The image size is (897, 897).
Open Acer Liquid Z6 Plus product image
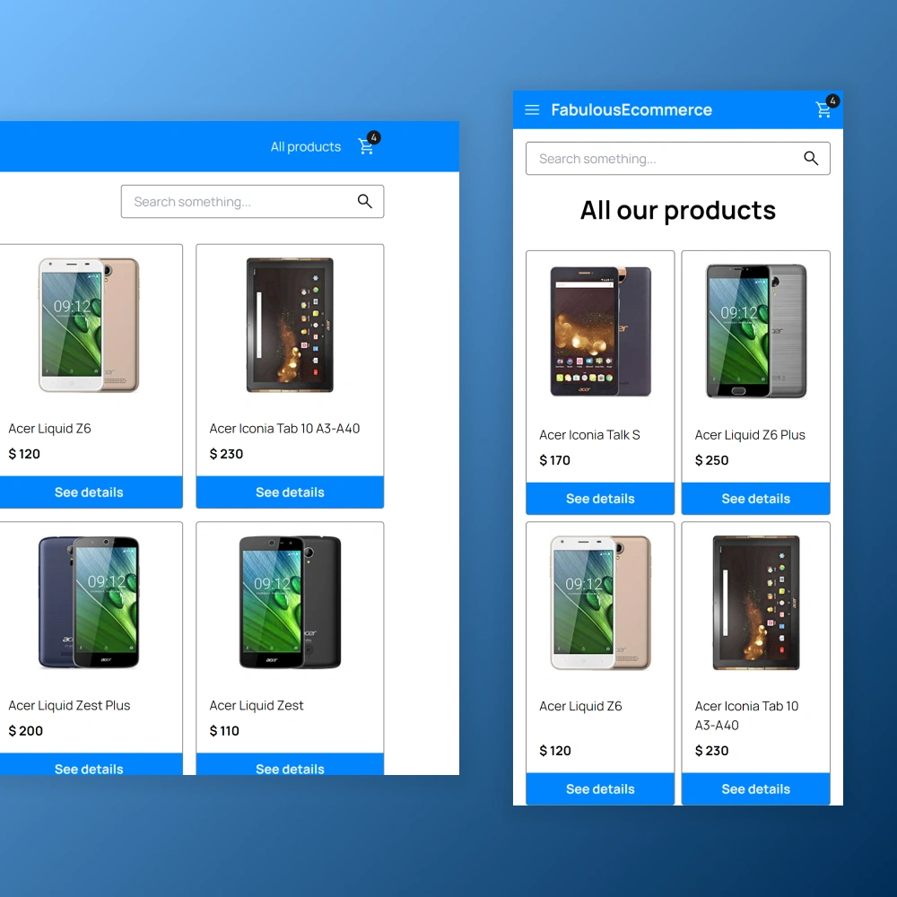755,331
